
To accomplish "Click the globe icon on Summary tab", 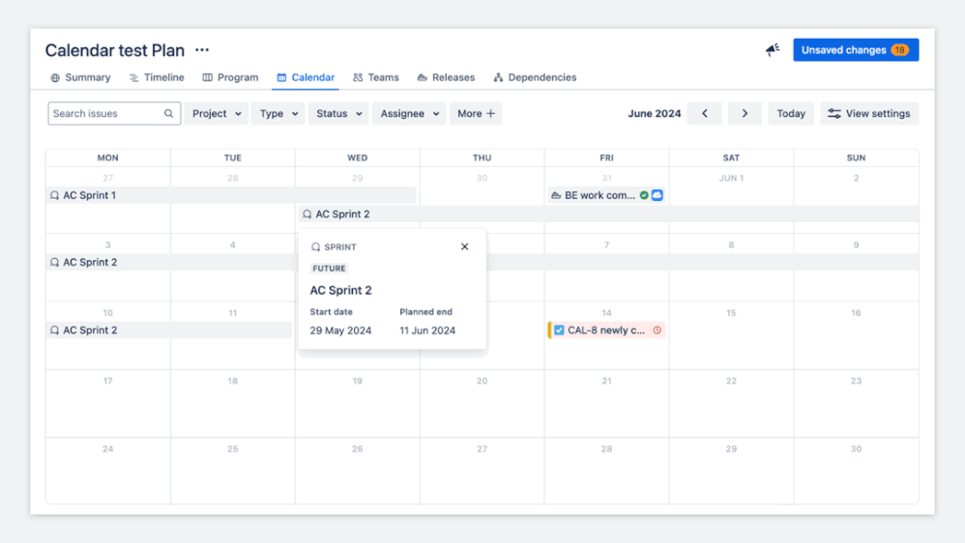I will 55,77.
